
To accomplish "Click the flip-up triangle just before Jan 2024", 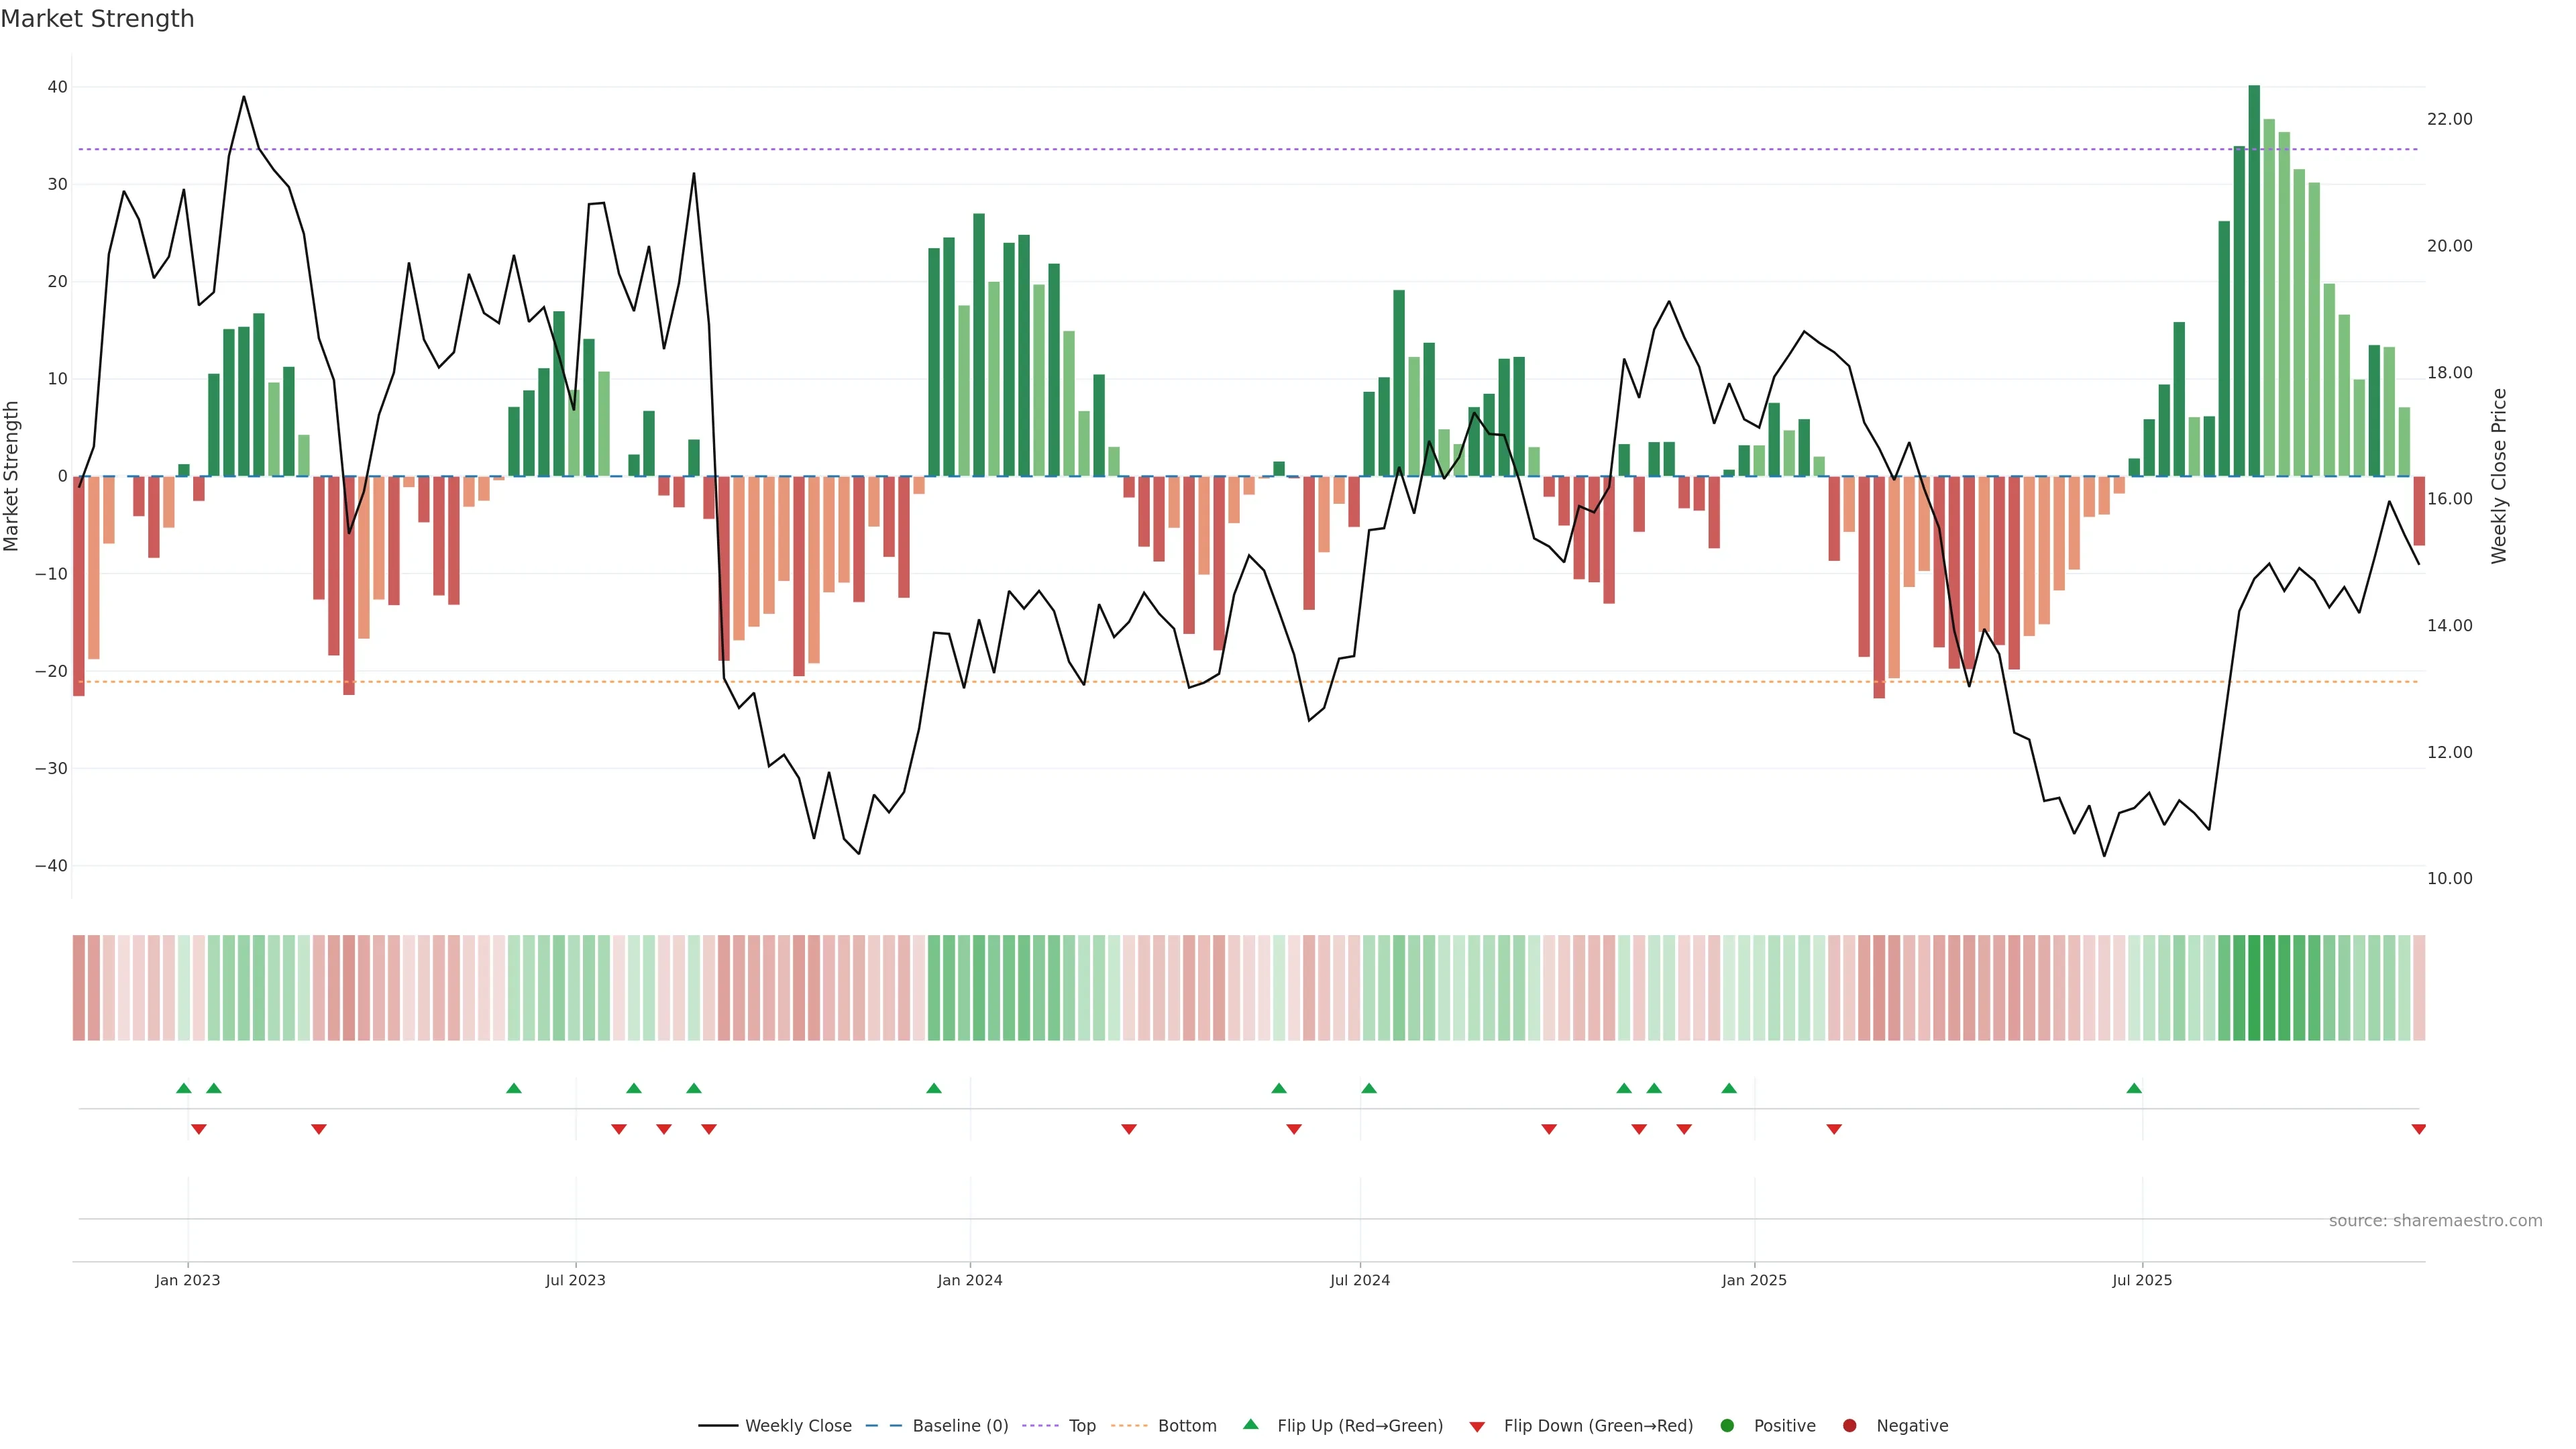I will click(934, 1088).
